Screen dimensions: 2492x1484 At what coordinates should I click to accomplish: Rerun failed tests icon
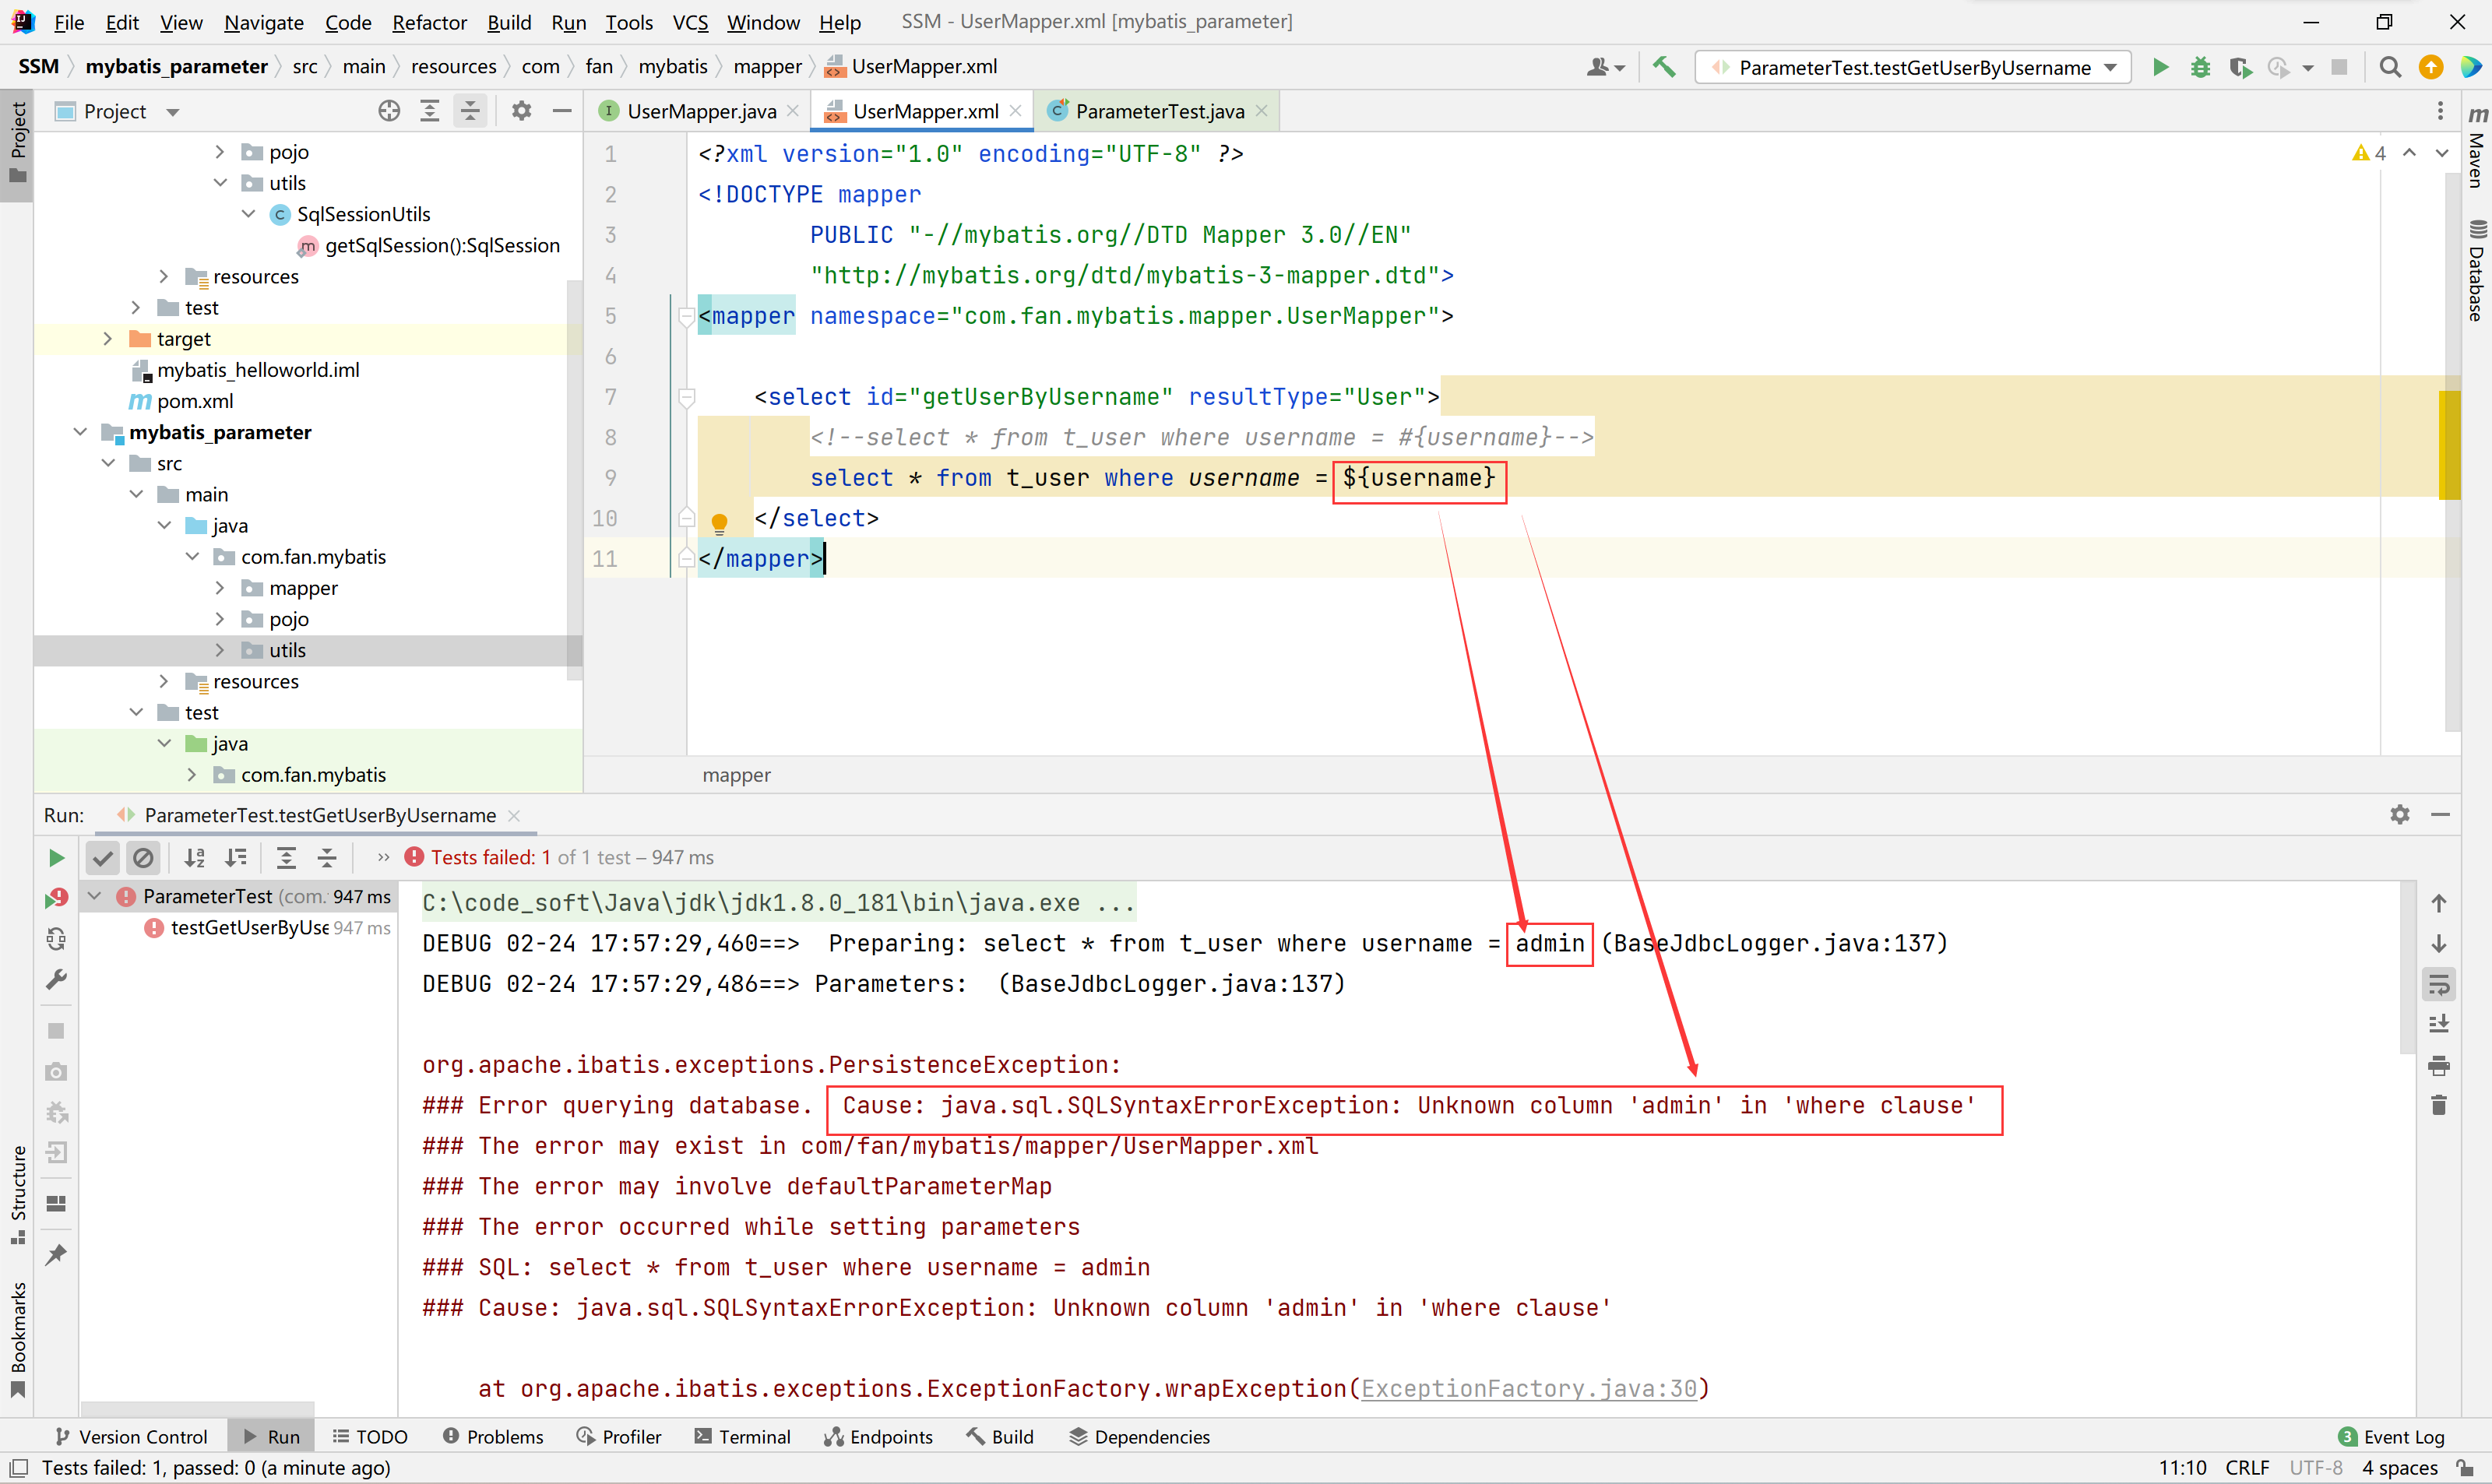pos(56,898)
